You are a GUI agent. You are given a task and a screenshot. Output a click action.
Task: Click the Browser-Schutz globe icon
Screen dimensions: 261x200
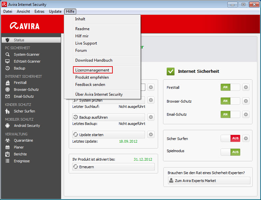click(x=8, y=90)
